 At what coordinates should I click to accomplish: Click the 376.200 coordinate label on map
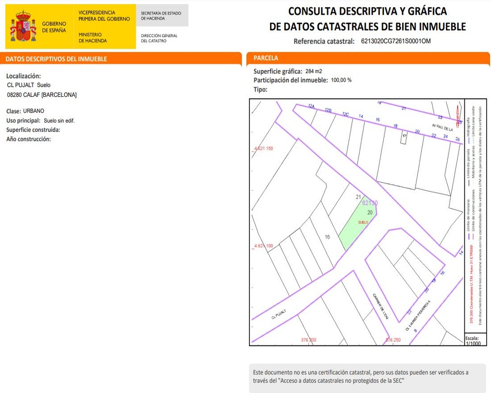309,340
